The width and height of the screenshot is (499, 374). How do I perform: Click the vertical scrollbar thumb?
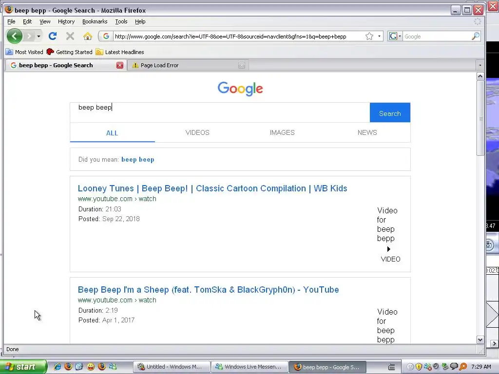(480, 118)
